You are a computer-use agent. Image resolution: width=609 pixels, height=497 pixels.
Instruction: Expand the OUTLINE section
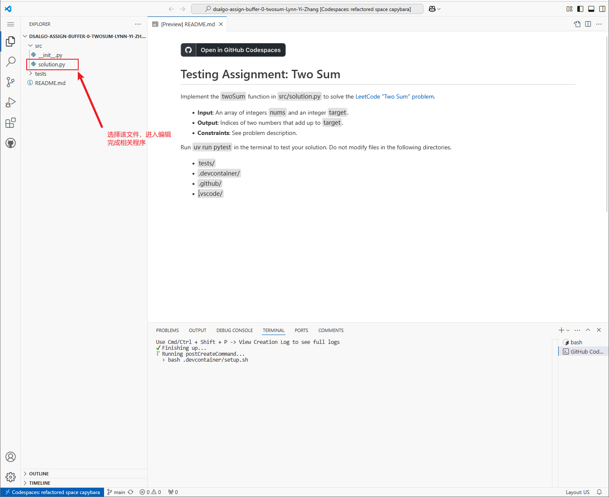click(x=39, y=474)
